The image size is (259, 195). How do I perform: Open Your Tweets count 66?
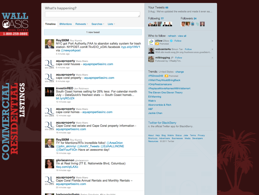pyautogui.click(x=167, y=7)
